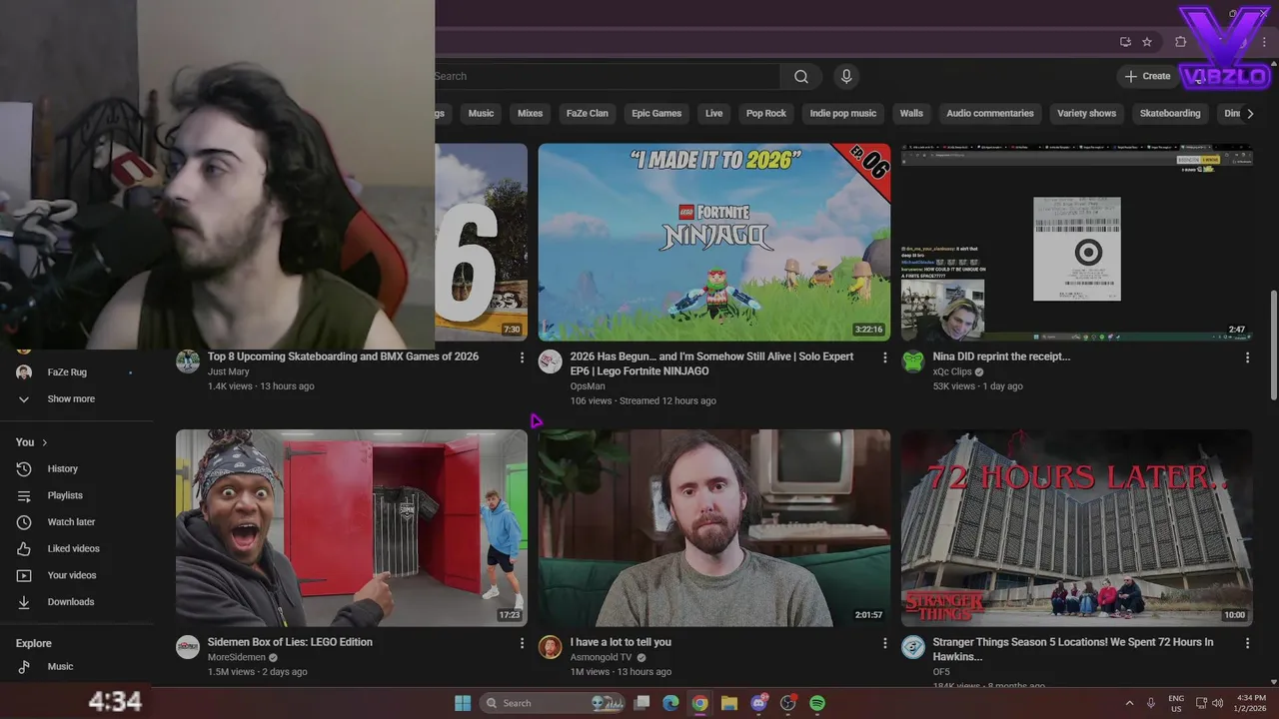1279x719 pixels.
Task: Click OF5 channel avatar
Action: (913, 647)
